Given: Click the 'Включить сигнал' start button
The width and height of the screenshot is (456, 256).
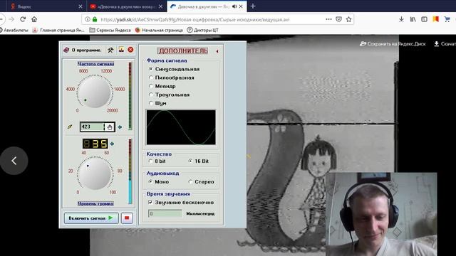Looking at the screenshot, I should point(91,218).
